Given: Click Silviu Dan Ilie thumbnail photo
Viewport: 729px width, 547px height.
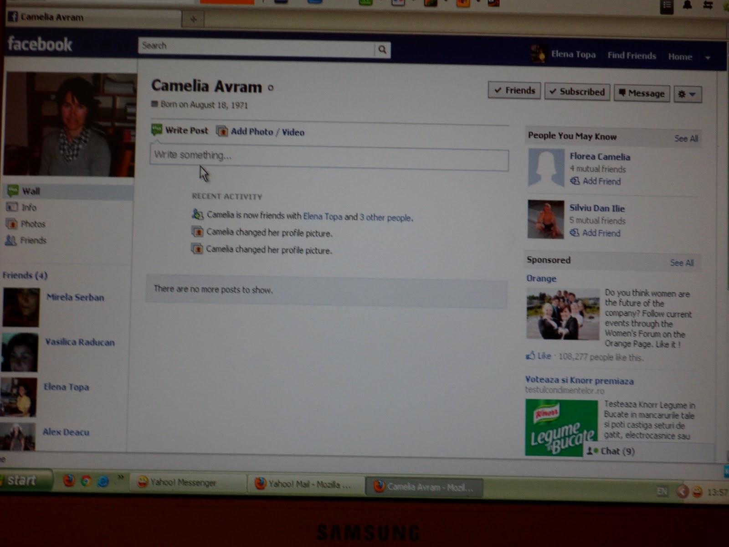Looking at the screenshot, I should coord(546,219).
